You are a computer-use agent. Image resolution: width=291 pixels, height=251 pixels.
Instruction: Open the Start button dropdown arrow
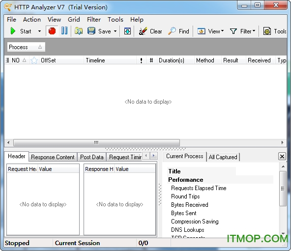[x=39, y=31]
